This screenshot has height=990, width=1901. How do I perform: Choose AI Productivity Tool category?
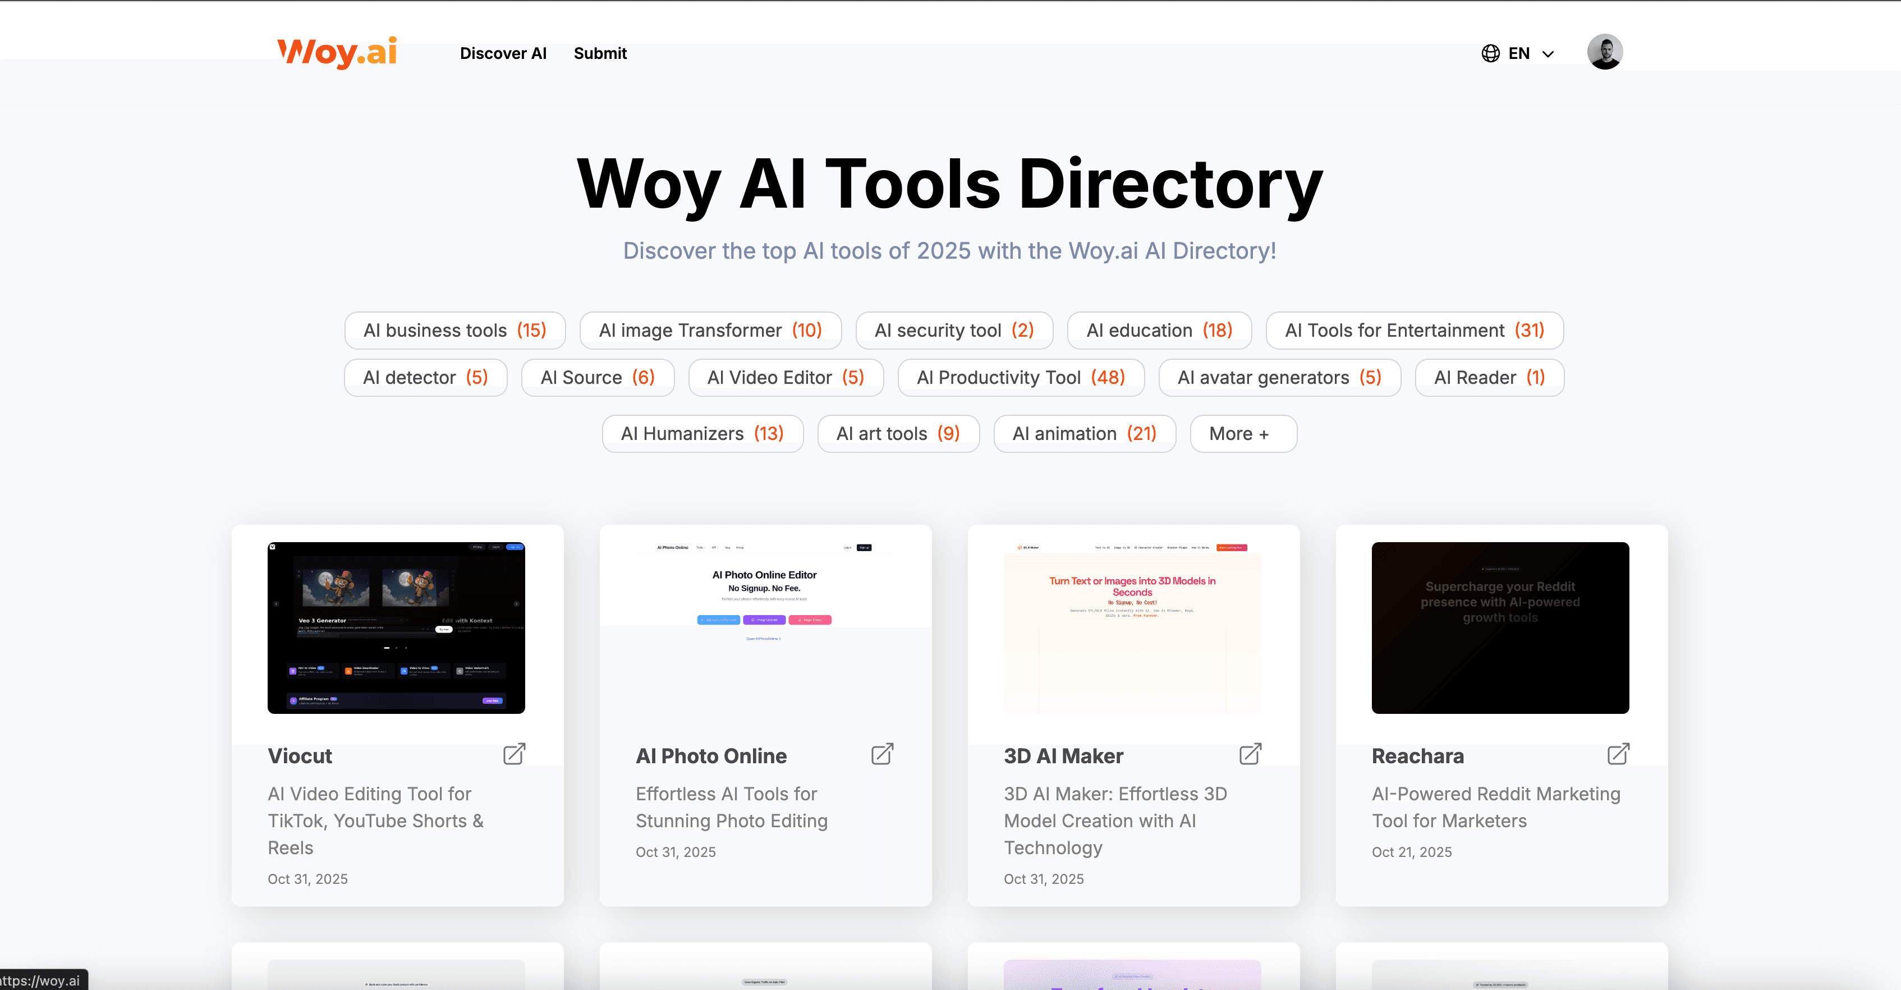pyautogui.click(x=1021, y=377)
